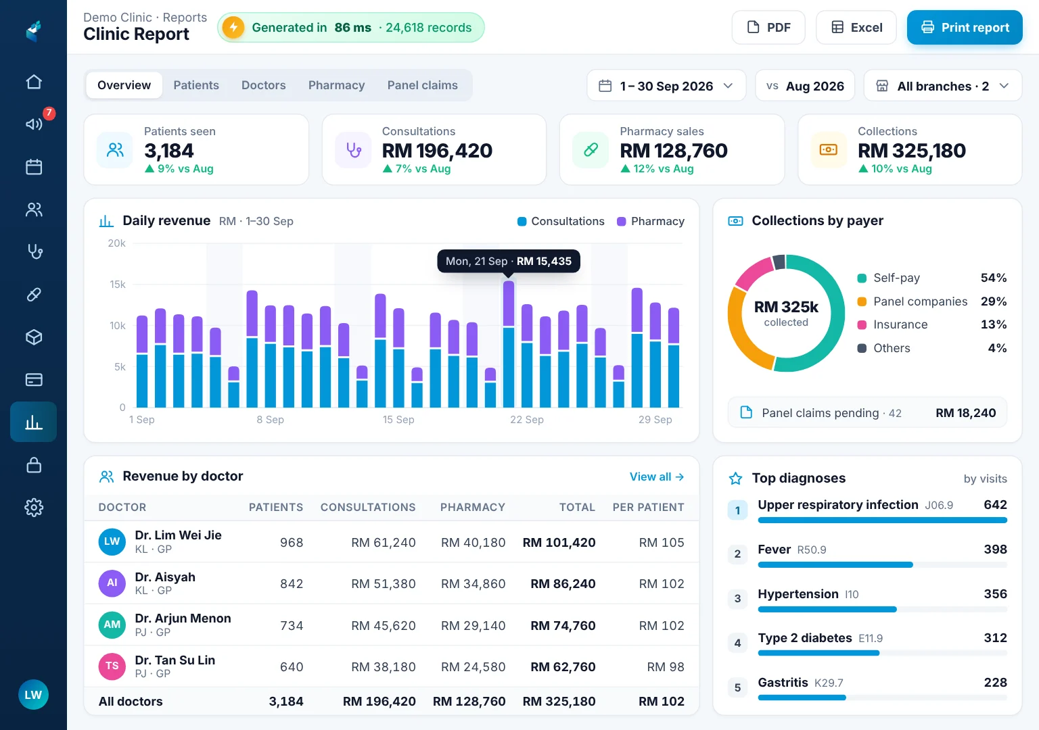Viewport: 1039px width, 730px height.
Task: Open the vs Aug 2026 comparison selector
Action: click(805, 86)
